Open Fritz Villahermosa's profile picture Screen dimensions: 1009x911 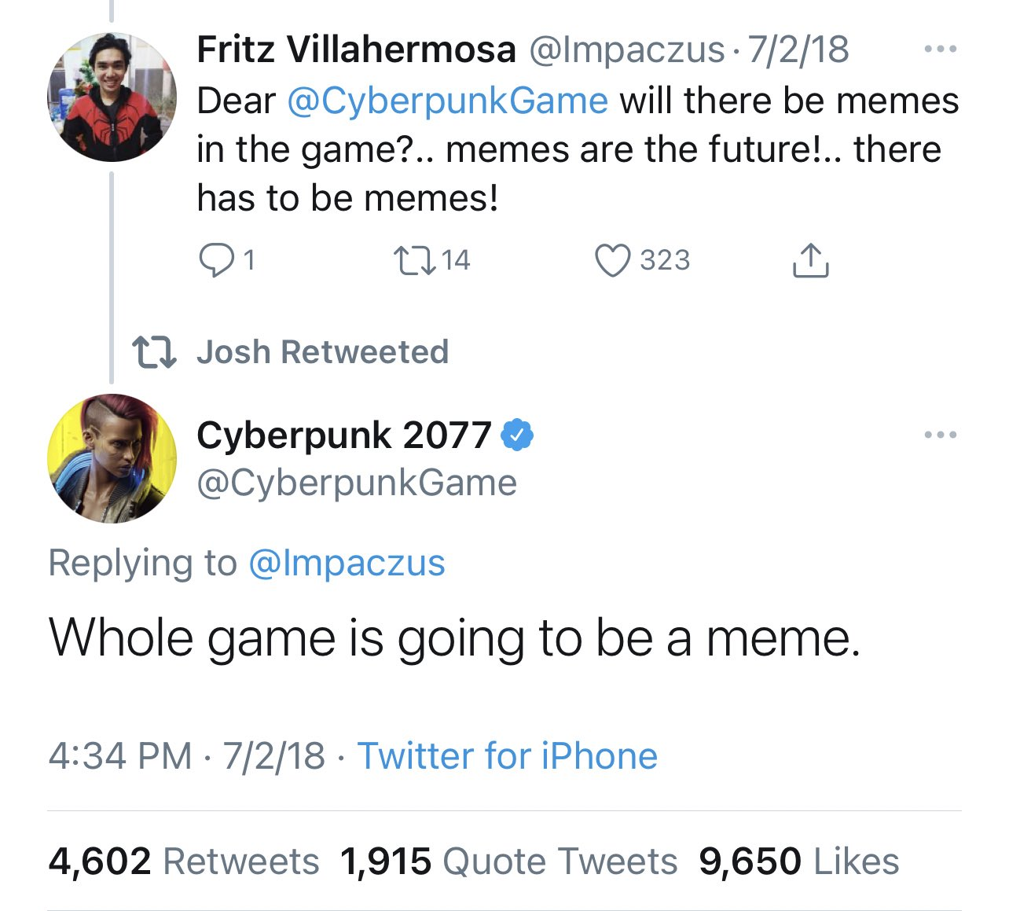pyautogui.click(x=112, y=96)
